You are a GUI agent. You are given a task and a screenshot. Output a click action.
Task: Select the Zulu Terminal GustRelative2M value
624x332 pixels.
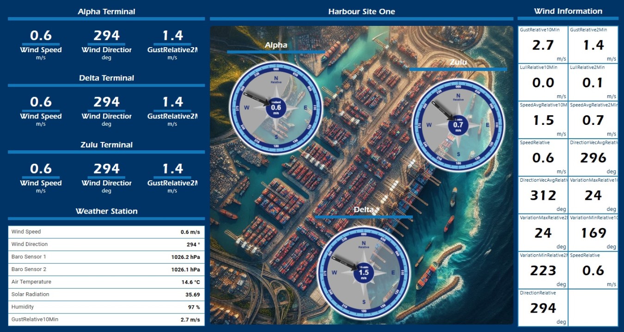(x=172, y=169)
